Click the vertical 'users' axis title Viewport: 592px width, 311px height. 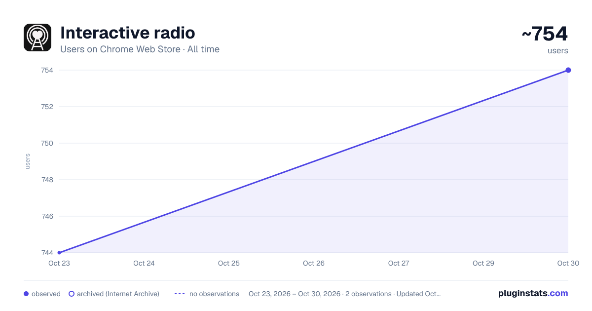tap(28, 161)
